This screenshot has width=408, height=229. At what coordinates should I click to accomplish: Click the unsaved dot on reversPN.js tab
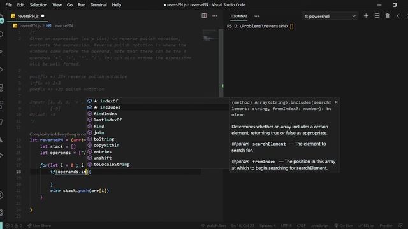point(43,16)
